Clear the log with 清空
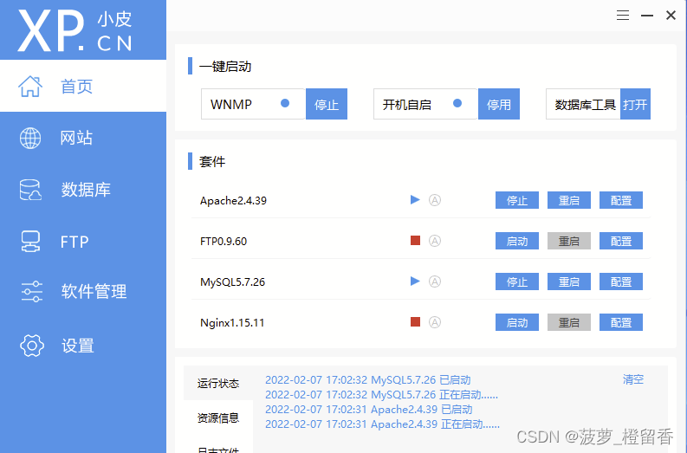The width and height of the screenshot is (687, 453). coord(633,379)
